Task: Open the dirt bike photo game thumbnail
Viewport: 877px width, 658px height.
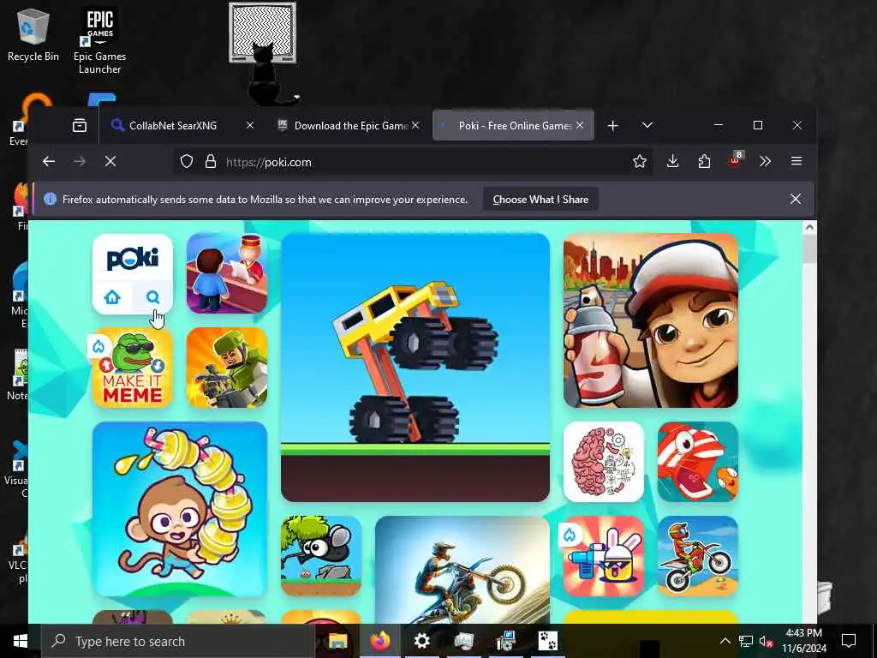Action: coord(462,570)
